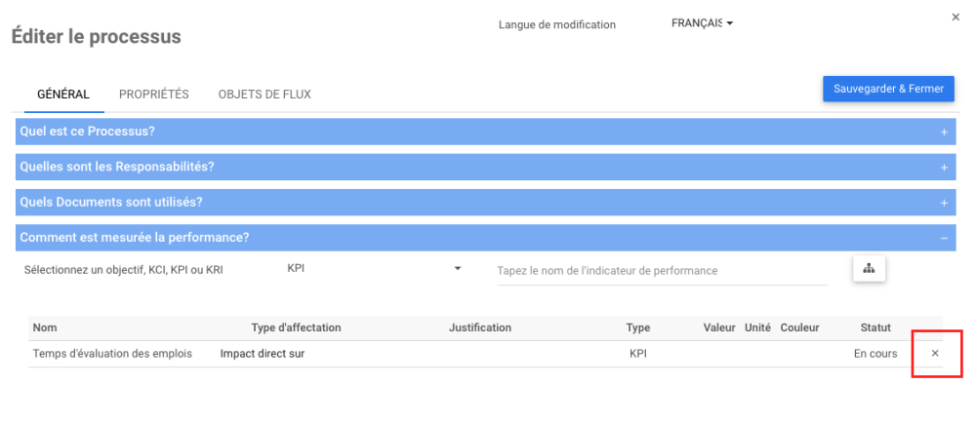This screenshot has width=976, height=422.
Task: Close the Éditer le processus dialog
Action: pyautogui.click(x=956, y=18)
